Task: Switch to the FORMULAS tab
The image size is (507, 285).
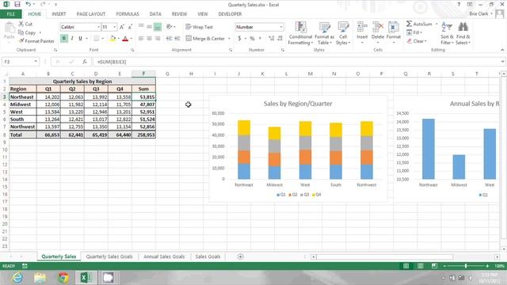Action: [x=128, y=14]
